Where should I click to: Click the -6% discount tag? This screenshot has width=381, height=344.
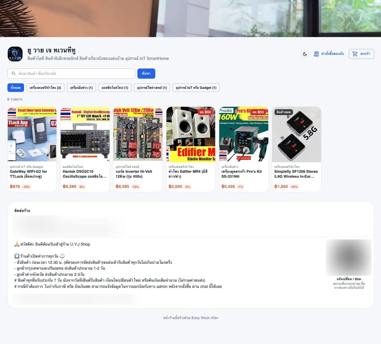[x=82, y=187]
